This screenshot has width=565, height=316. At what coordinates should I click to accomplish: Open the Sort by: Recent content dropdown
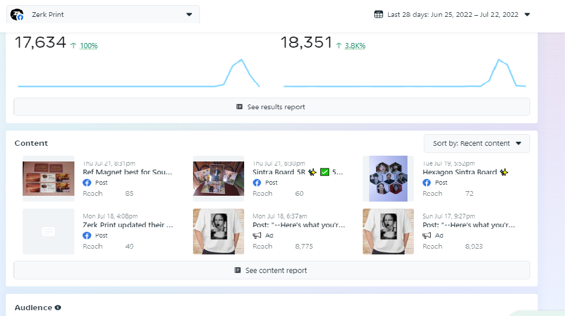coord(477,143)
